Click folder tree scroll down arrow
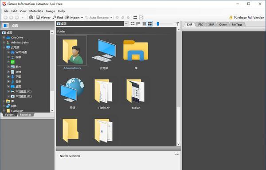Viewport: 266px width, 170px height. pyautogui.click(x=52, y=110)
